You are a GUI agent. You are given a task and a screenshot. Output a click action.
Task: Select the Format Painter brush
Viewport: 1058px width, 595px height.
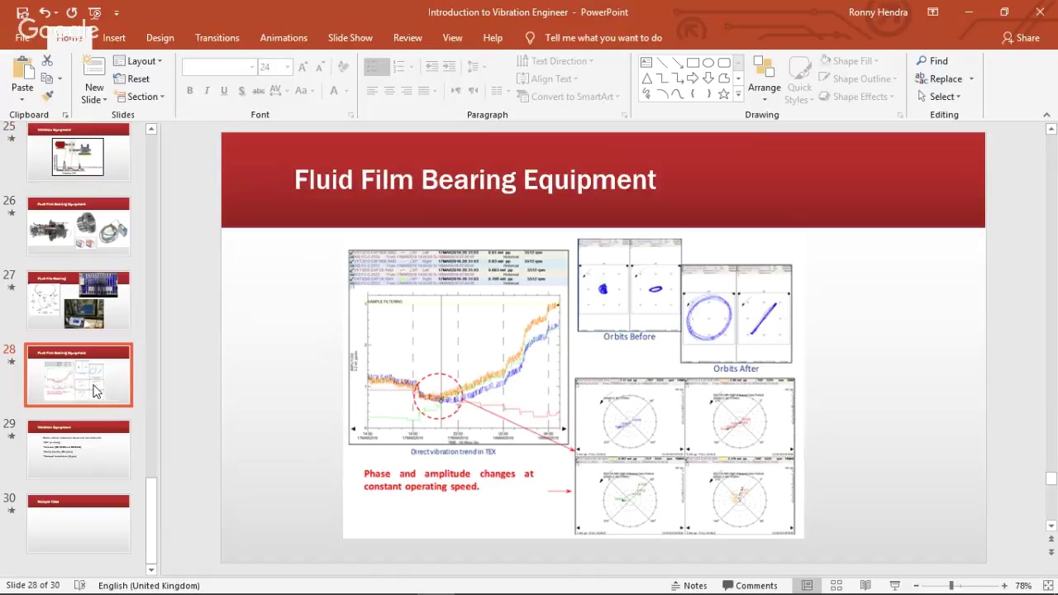click(x=47, y=96)
